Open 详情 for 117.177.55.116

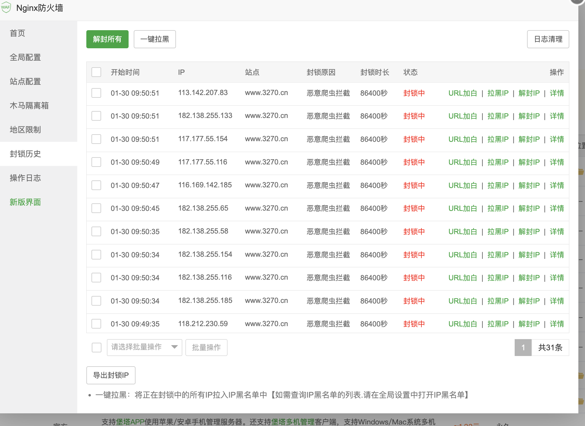(x=557, y=162)
